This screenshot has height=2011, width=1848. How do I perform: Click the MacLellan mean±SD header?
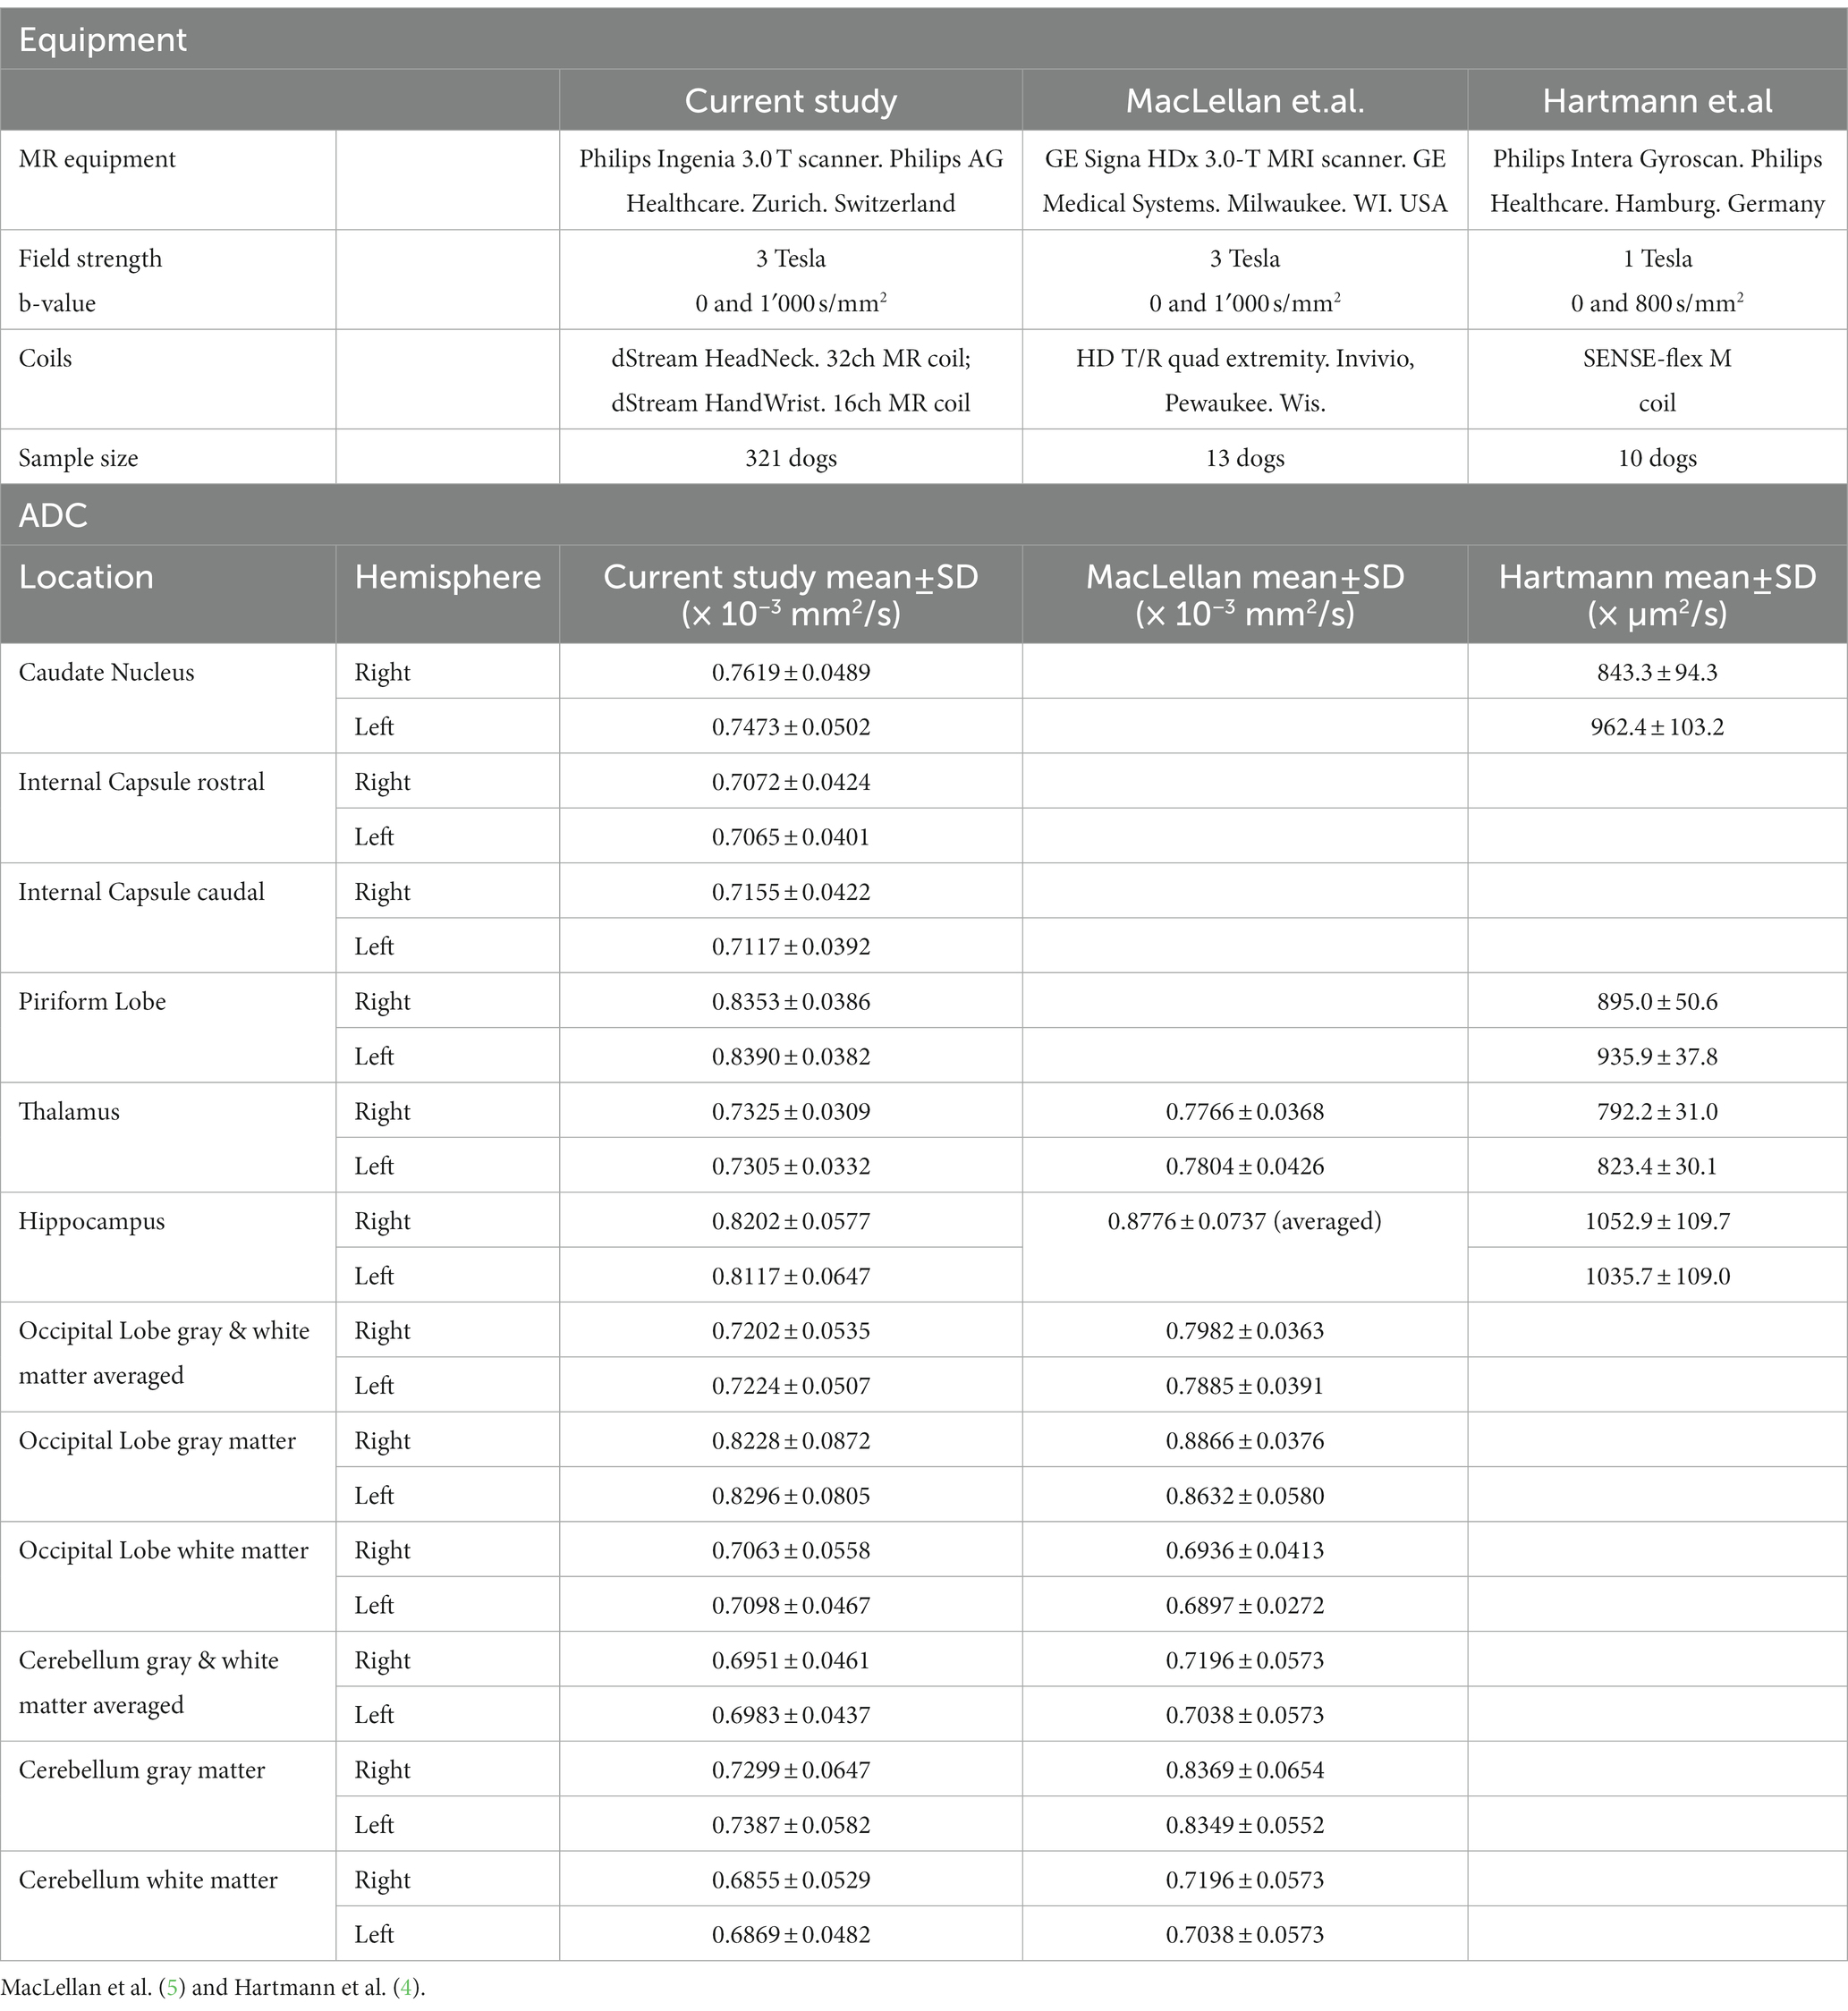coord(1245,595)
